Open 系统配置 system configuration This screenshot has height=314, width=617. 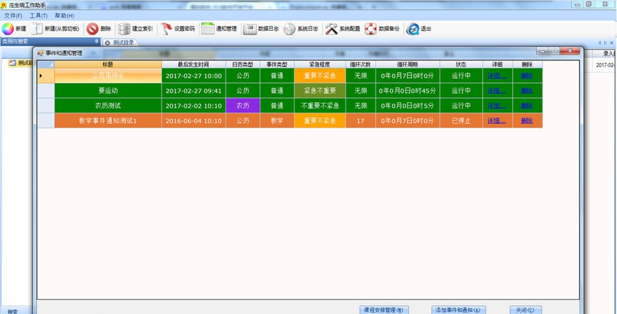[x=332, y=29]
